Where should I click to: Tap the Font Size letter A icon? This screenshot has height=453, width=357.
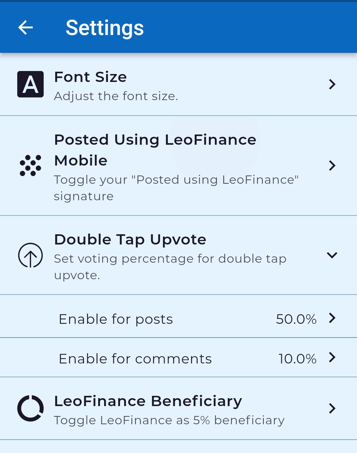coord(30,84)
